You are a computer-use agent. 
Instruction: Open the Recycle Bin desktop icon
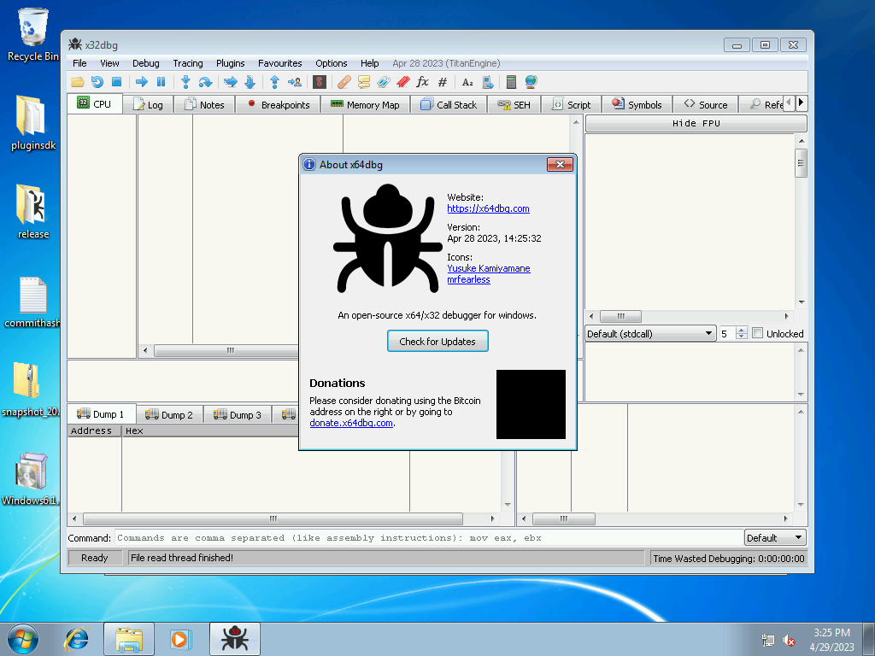tap(32, 26)
